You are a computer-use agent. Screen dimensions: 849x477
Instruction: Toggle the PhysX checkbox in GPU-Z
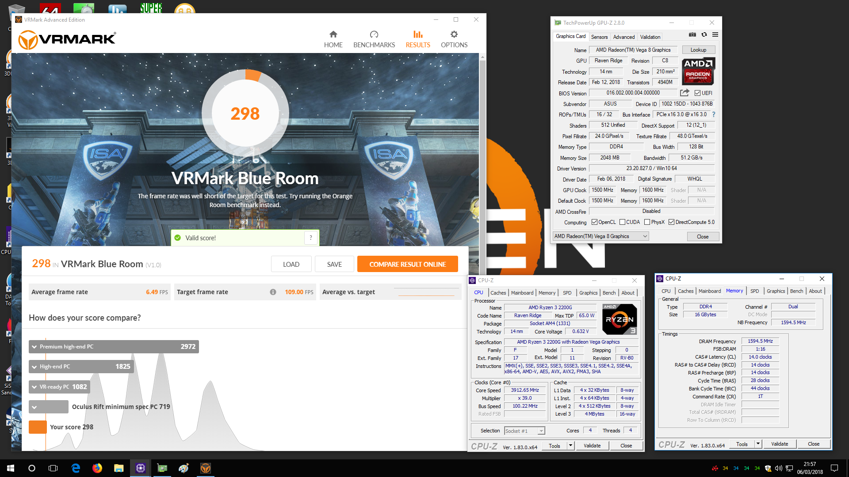647,222
